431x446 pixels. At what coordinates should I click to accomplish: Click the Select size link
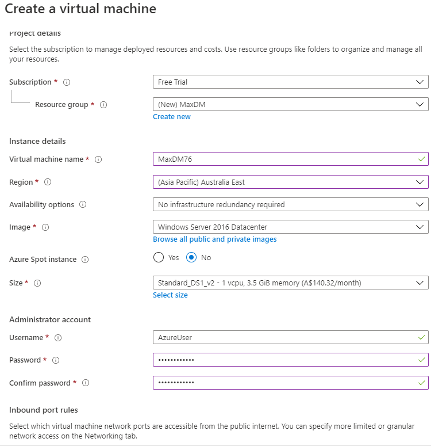pyautogui.click(x=170, y=295)
